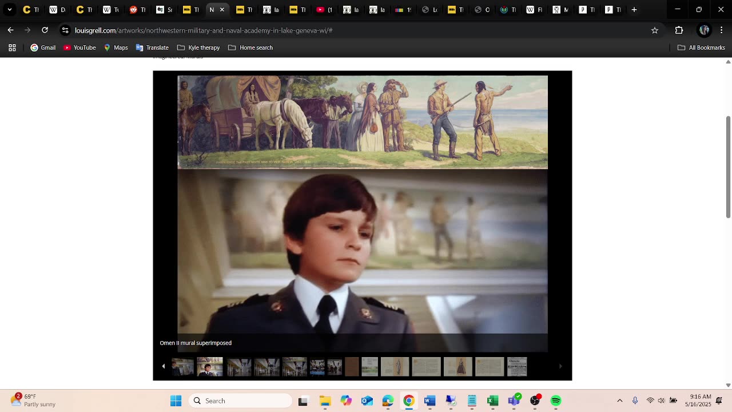The height and width of the screenshot is (412, 732).
Task: Close the active louisgrell tab
Action: (x=222, y=10)
